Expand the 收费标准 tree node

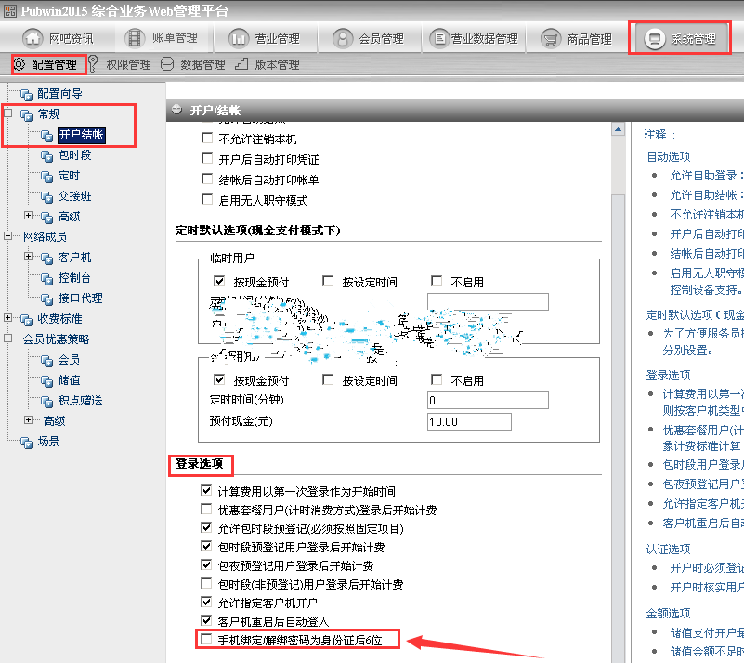pos(8,319)
